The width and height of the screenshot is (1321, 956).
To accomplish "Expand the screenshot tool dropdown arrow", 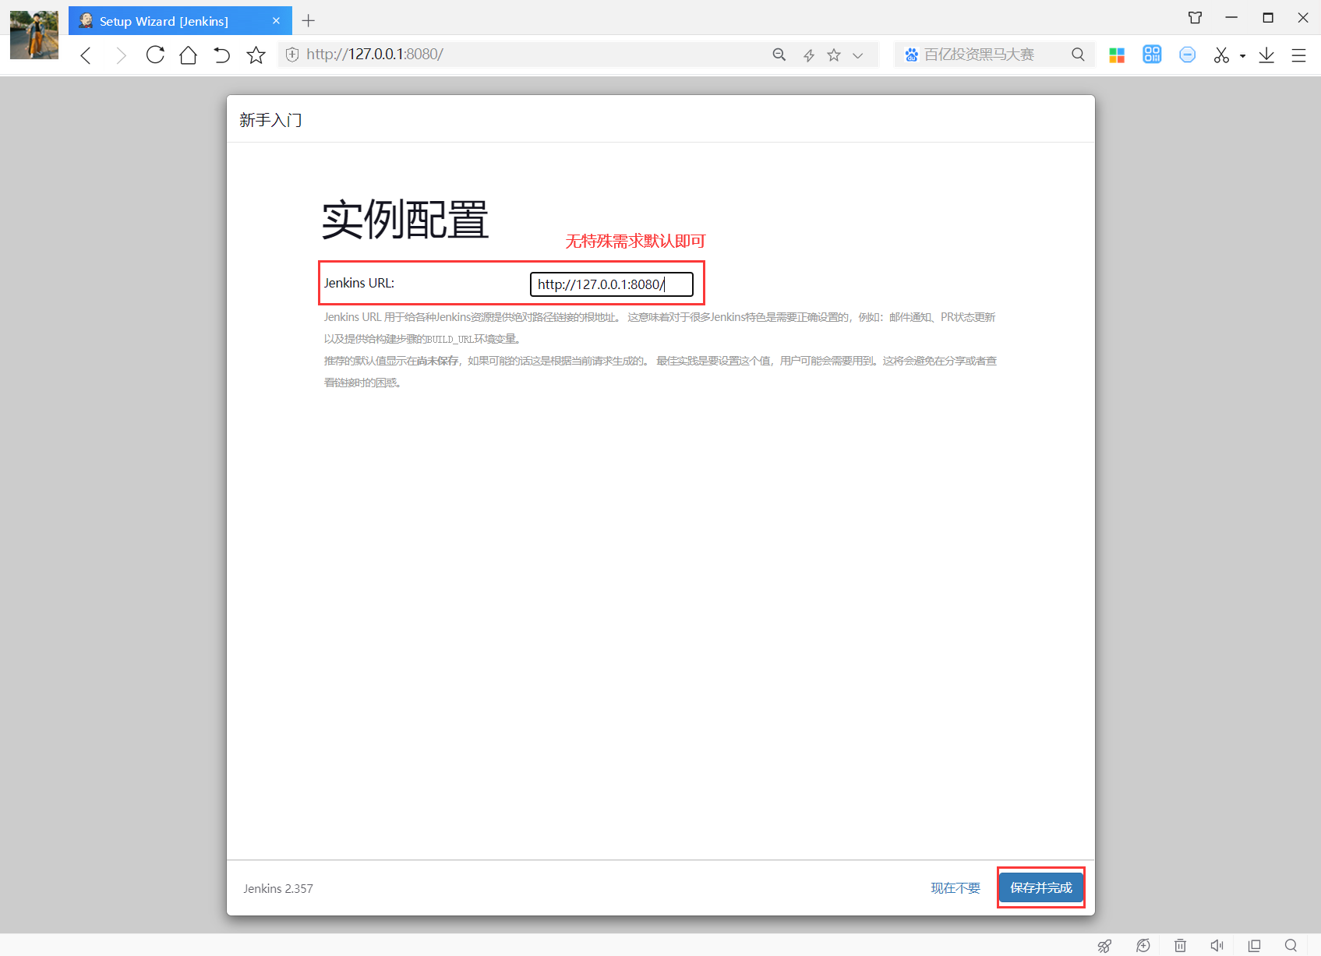I will pyautogui.click(x=1242, y=56).
